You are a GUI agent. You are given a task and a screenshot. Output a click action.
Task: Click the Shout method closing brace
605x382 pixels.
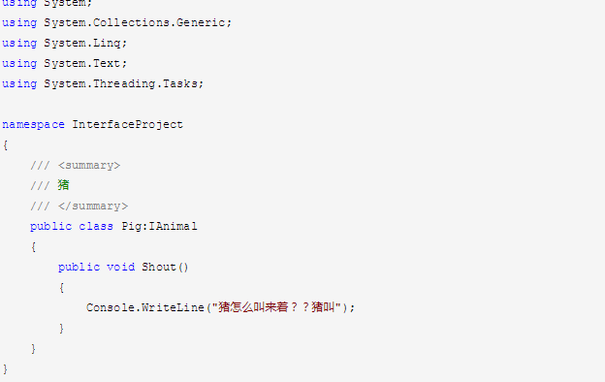pyautogui.click(x=61, y=328)
